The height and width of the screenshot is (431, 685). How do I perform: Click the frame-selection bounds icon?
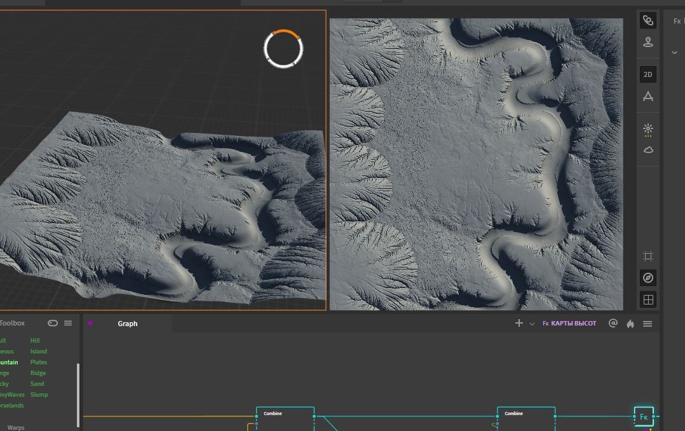pyautogui.click(x=648, y=256)
